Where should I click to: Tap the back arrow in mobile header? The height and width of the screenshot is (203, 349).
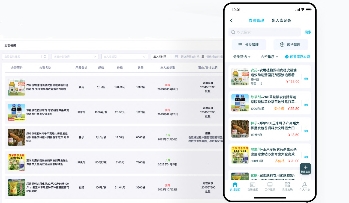click(x=231, y=20)
